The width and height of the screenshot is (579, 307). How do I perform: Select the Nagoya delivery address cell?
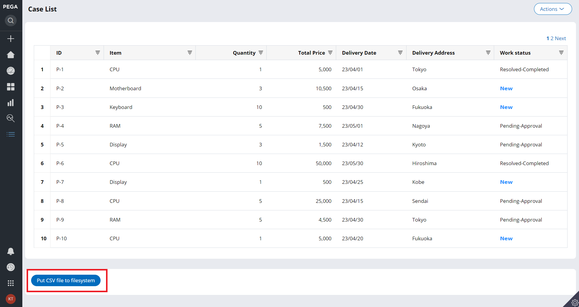click(x=421, y=126)
